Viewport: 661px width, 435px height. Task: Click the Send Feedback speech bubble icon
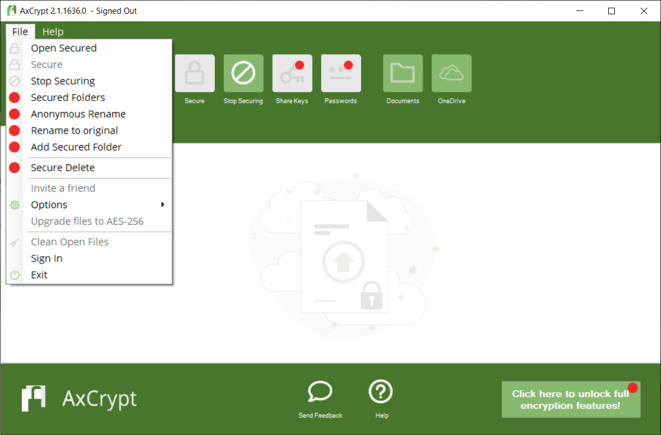click(x=320, y=392)
